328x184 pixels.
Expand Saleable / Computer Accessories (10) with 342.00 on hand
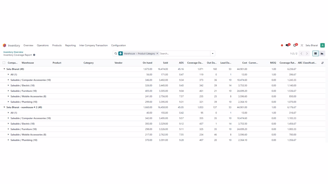click(x=8, y=118)
